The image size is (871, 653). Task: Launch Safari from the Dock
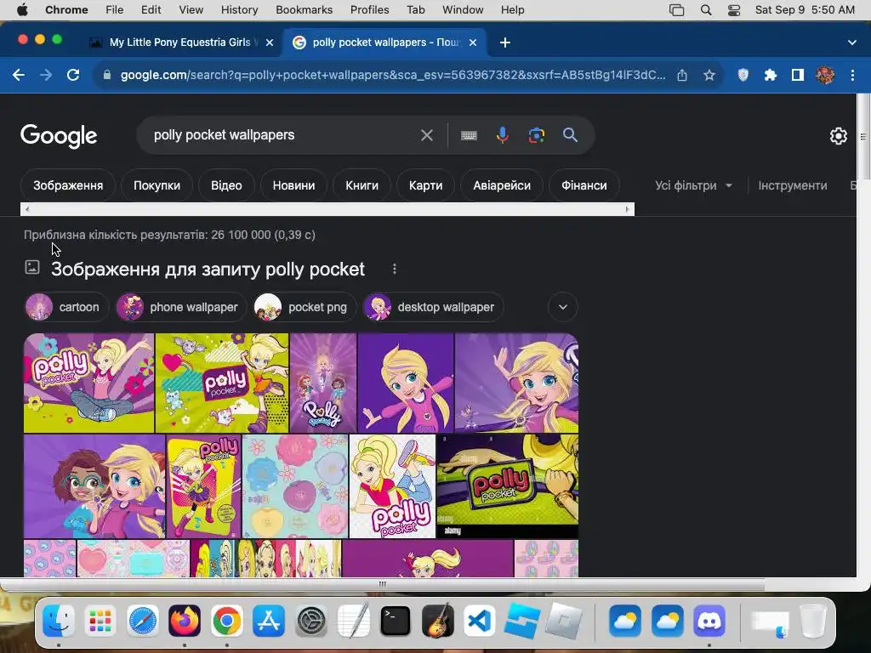pos(142,621)
